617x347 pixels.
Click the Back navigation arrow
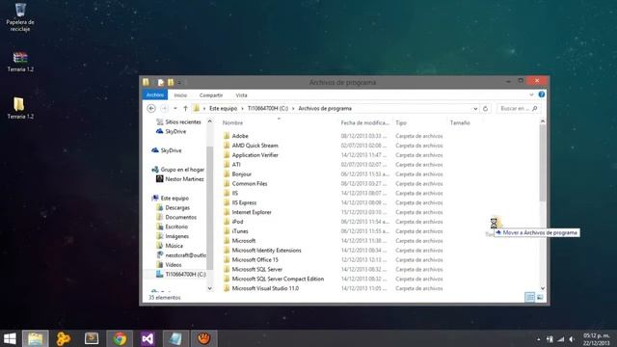[x=151, y=108]
